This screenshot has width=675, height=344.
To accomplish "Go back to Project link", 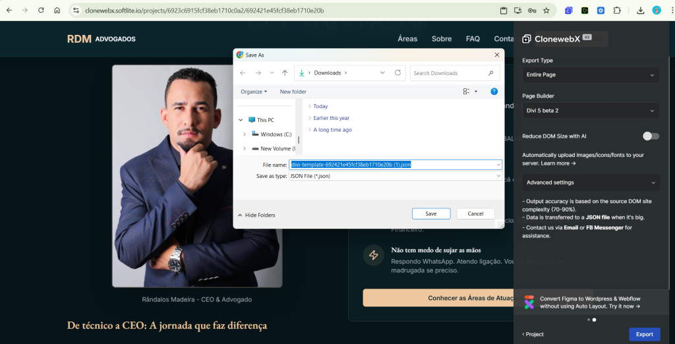I will [533, 334].
